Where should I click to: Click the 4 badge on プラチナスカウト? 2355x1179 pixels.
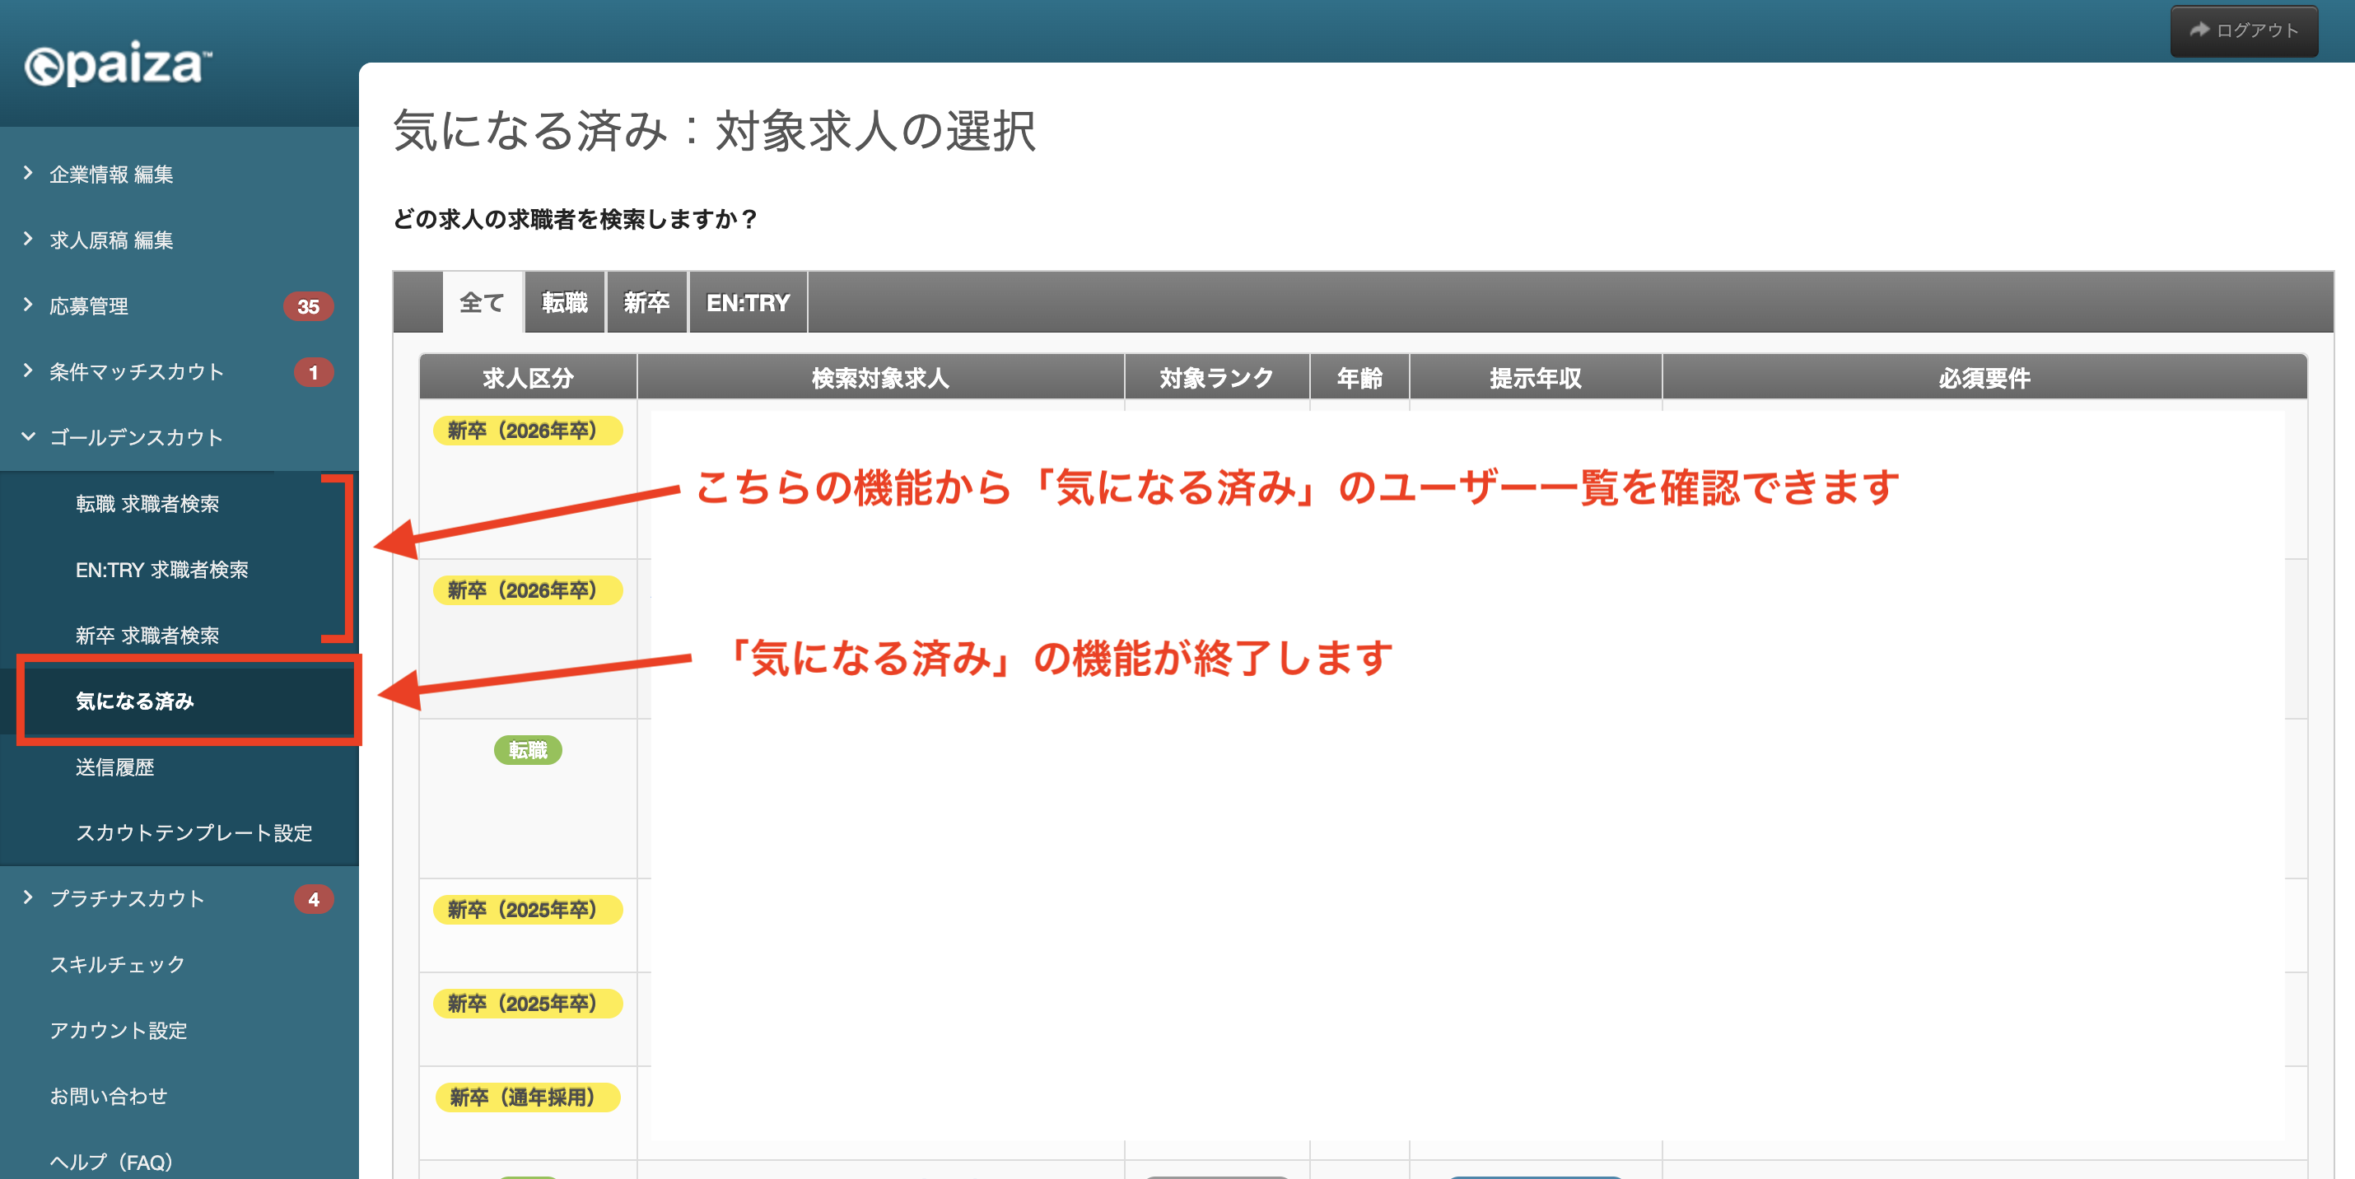click(314, 898)
